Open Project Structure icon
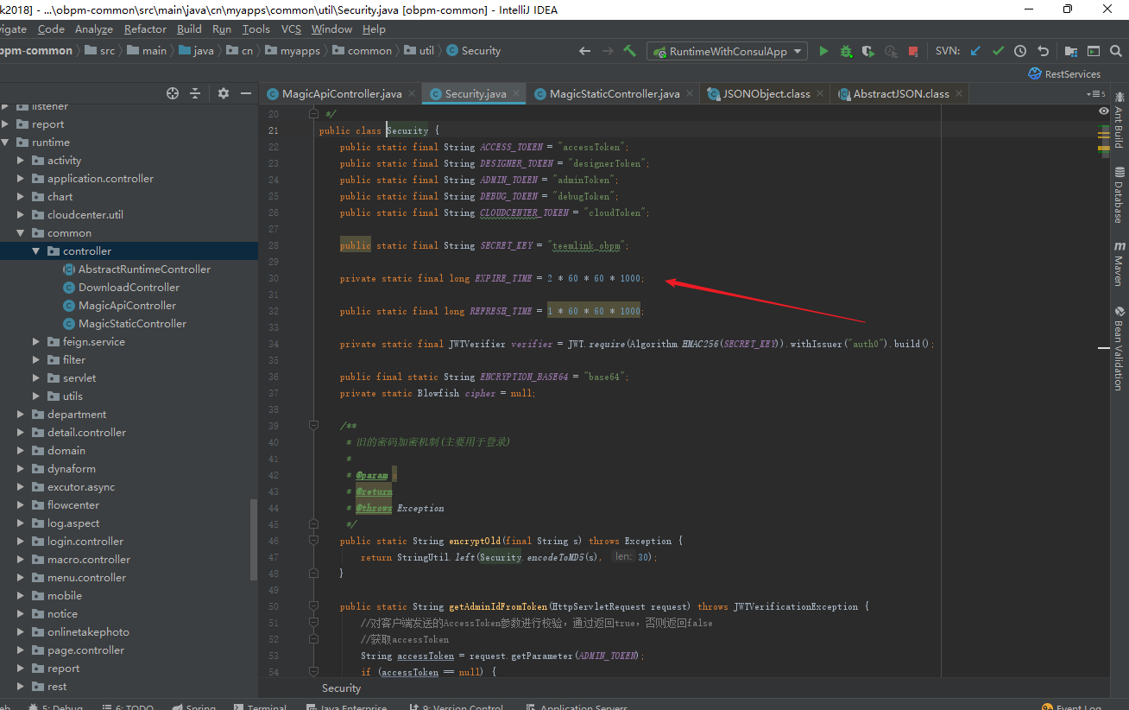The width and height of the screenshot is (1129, 710). pos(1071,51)
